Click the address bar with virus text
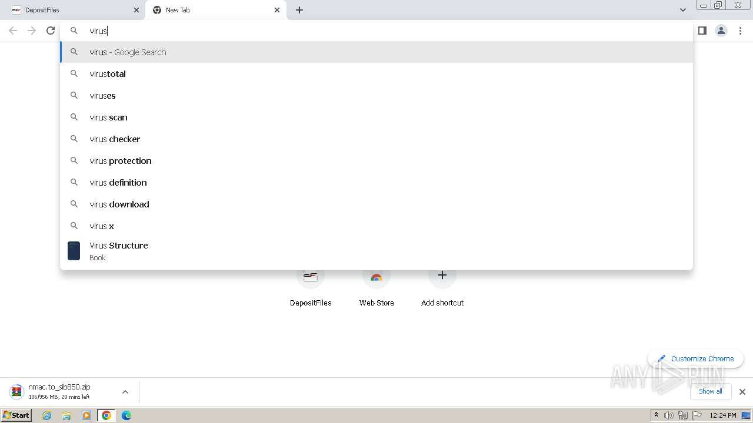Screen dimensions: 753x423 (x=376, y=31)
